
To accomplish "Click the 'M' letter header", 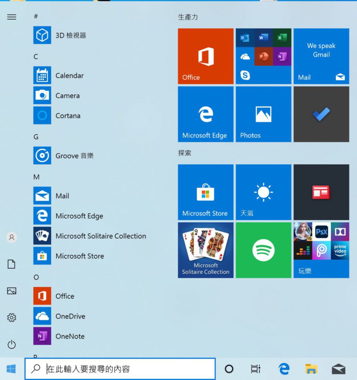I will (x=36, y=177).
